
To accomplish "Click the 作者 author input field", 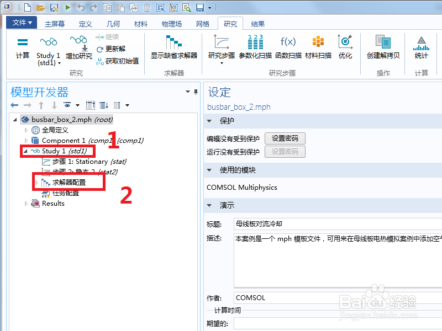I will (x=338, y=298).
